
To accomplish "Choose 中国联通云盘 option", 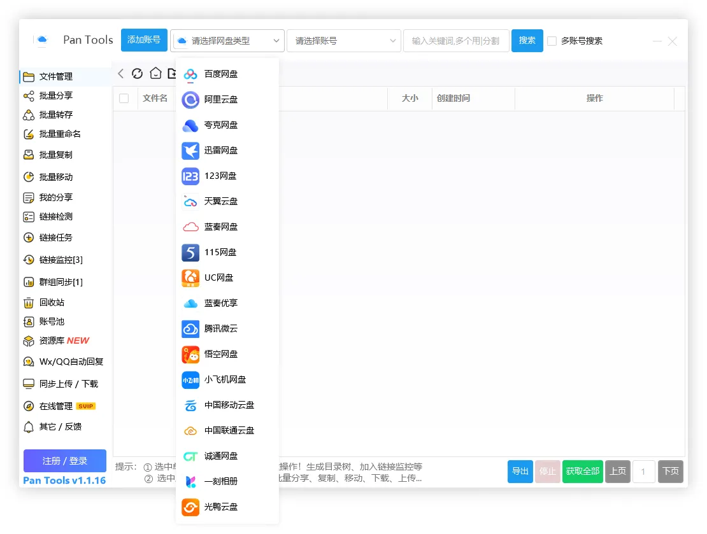I will click(227, 430).
